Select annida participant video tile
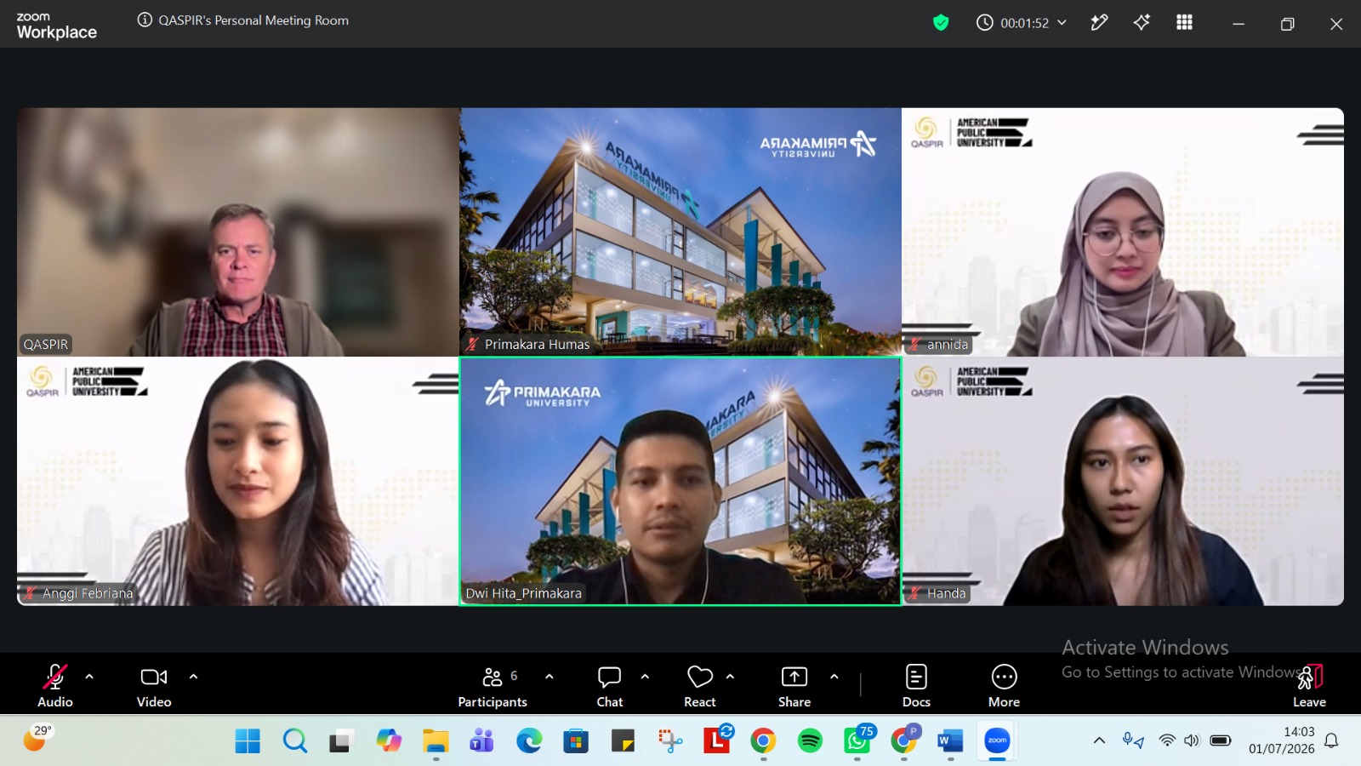Image resolution: width=1361 pixels, height=766 pixels. coord(1123,232)
